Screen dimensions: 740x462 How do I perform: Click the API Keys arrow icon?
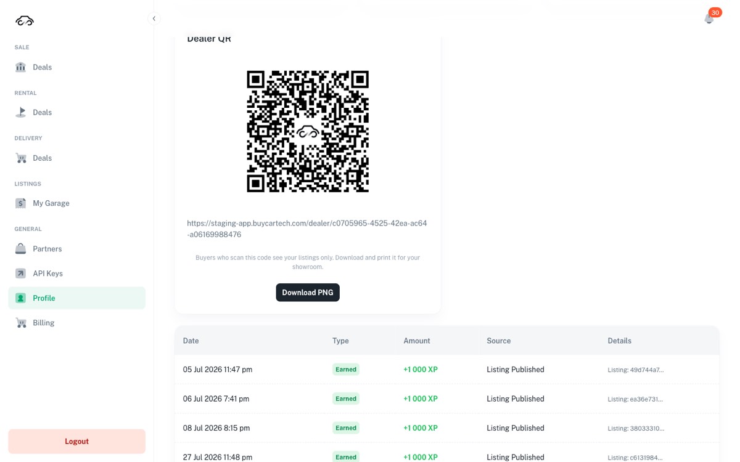21,274
